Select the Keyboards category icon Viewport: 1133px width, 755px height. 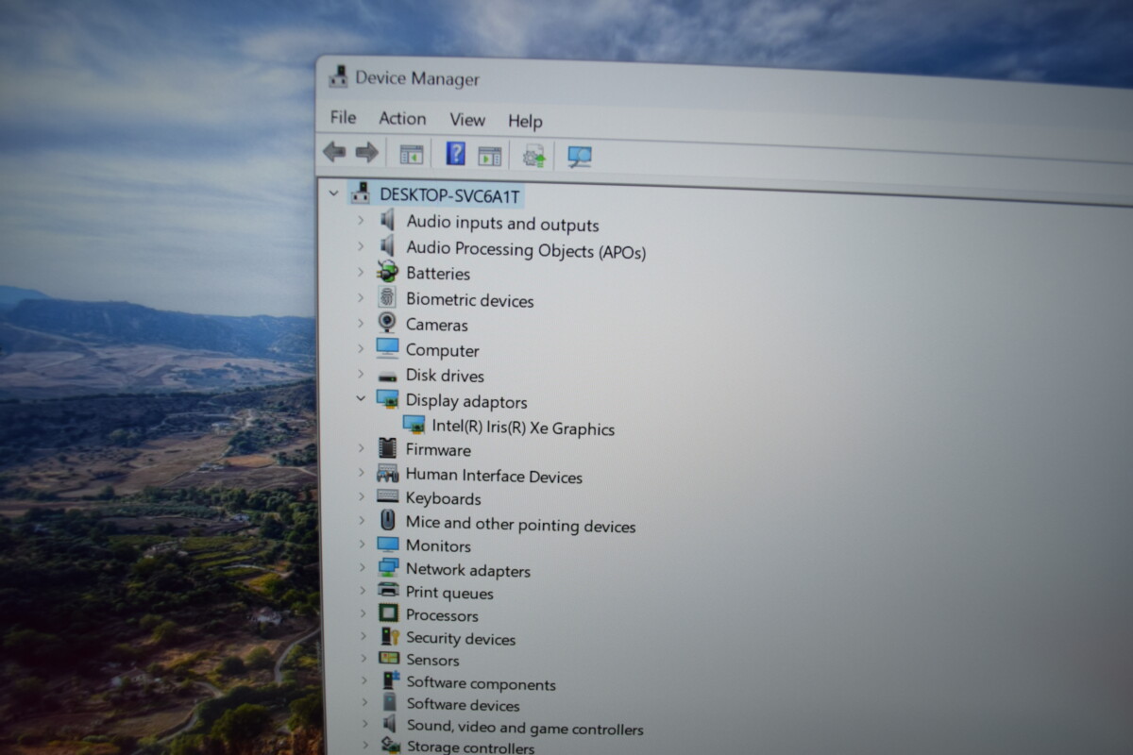point(387,496)
